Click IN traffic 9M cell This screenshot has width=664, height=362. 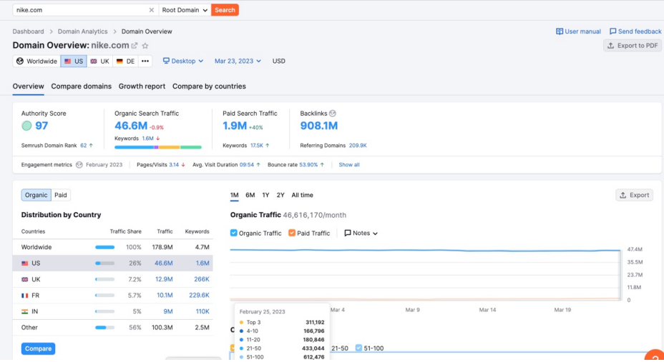167,311
